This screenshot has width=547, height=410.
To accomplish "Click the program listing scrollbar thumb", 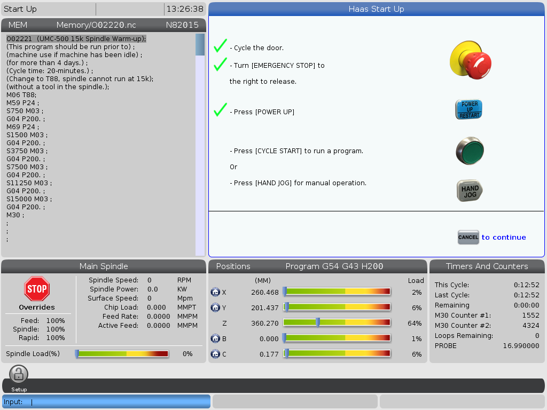I will [200, 45].
